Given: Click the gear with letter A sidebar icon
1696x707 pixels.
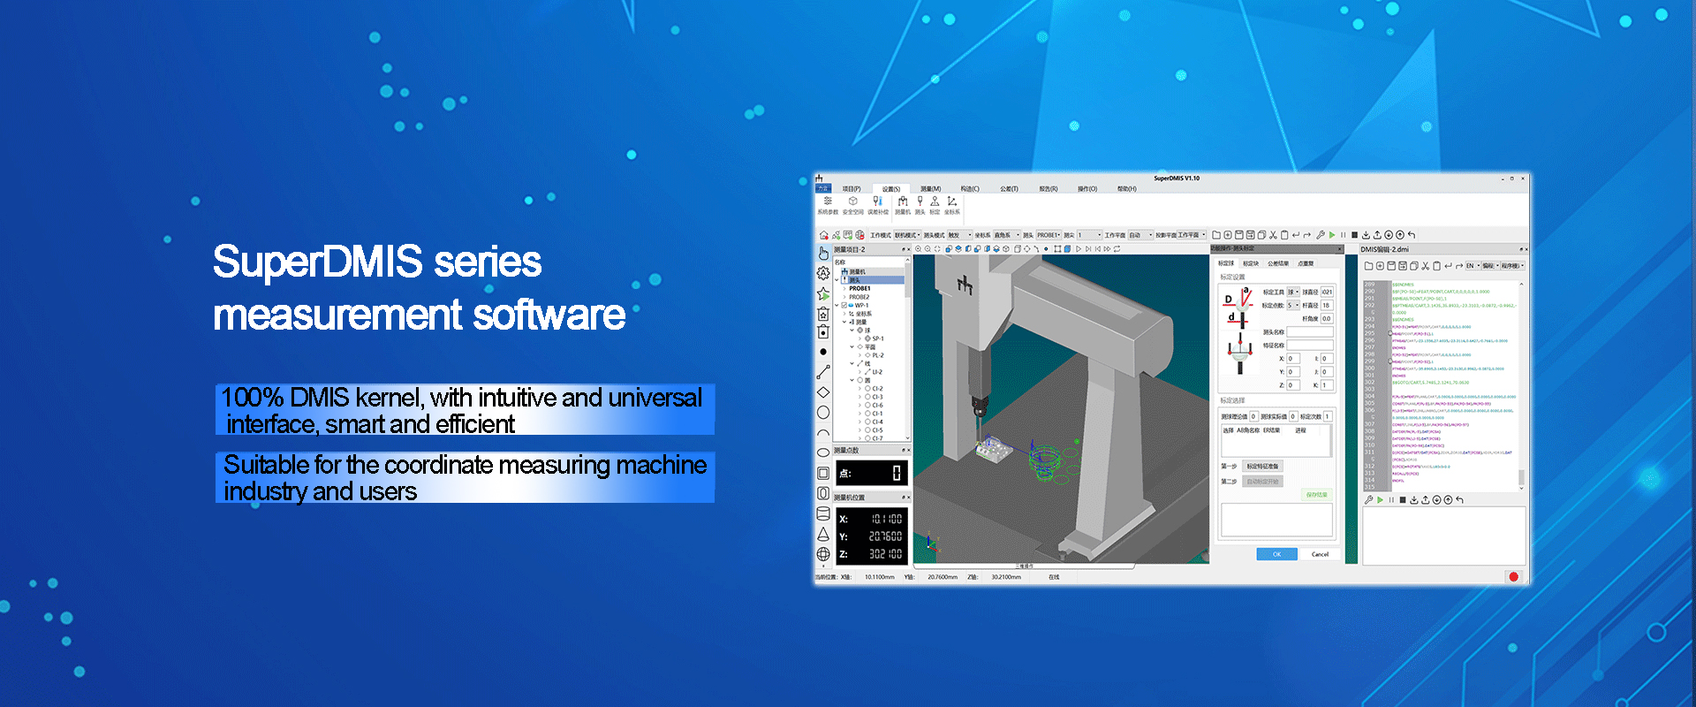Looking at the screenshot, I should click(823, 273).
